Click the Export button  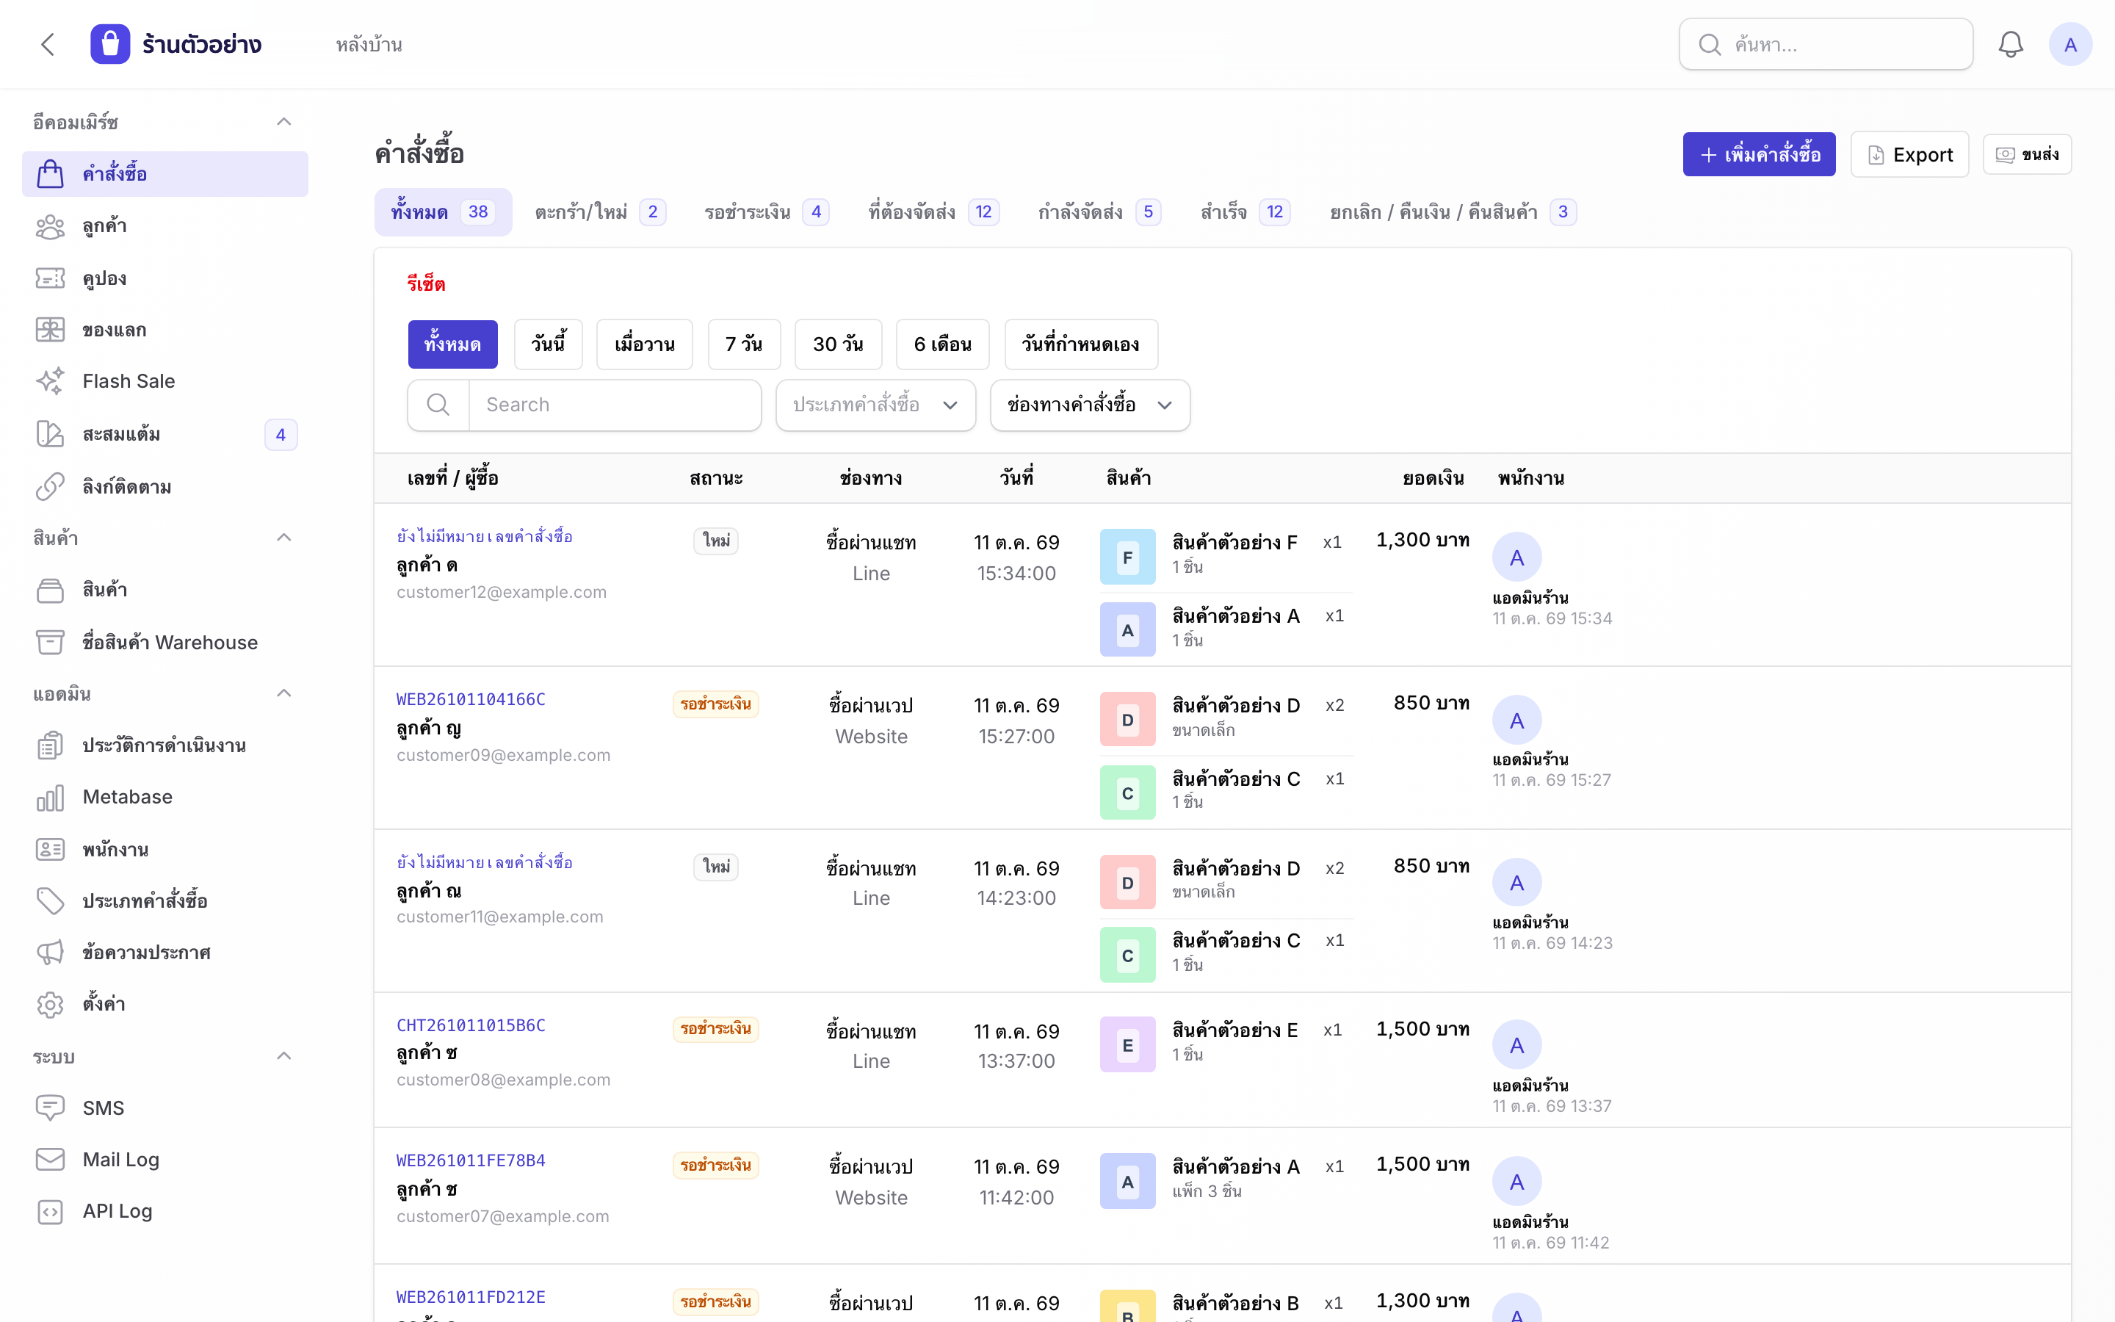(1909, 155)
